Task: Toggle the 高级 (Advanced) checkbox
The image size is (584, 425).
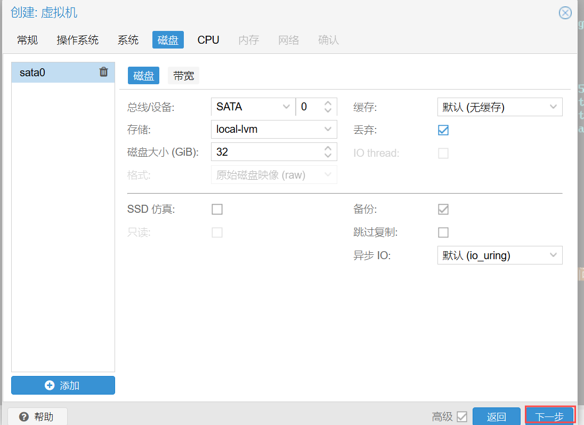Action: (462, 416)
